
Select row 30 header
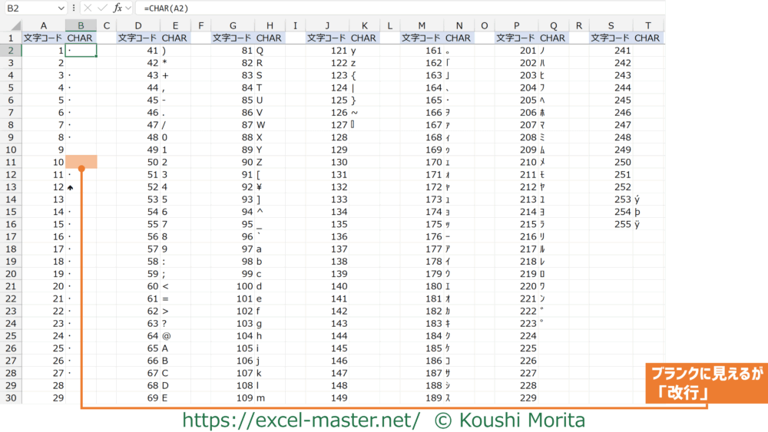11,397
